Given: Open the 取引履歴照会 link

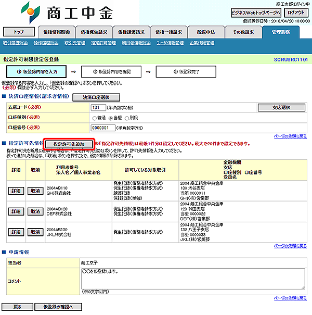Looking at the screenshot, I should [16, 43].
